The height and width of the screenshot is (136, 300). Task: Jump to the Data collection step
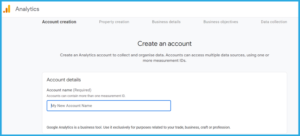[274, 22]
